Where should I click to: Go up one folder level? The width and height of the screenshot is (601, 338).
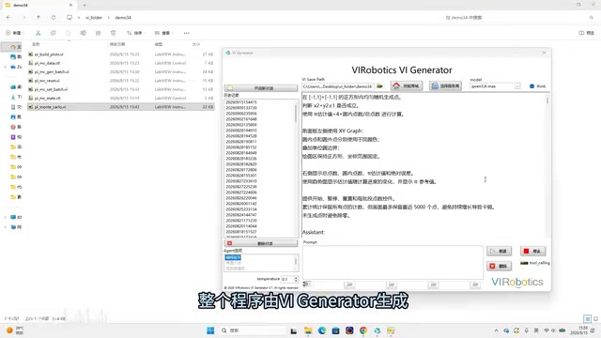[39, 18]
